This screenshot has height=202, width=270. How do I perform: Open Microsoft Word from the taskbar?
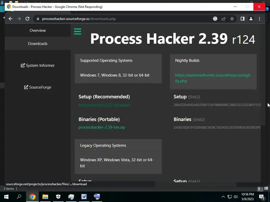[84, 197]
